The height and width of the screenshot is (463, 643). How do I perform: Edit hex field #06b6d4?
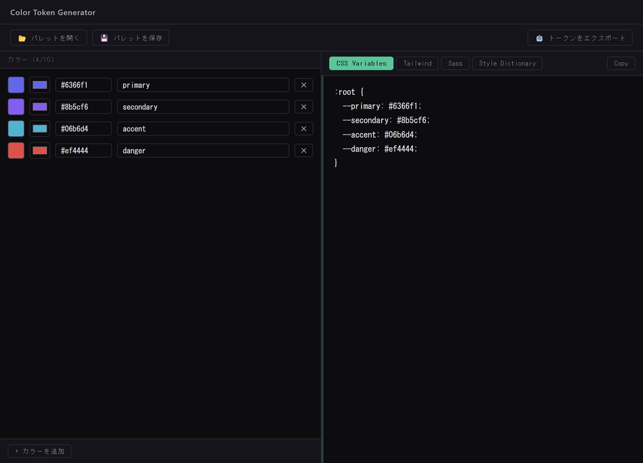coord(84,128)
